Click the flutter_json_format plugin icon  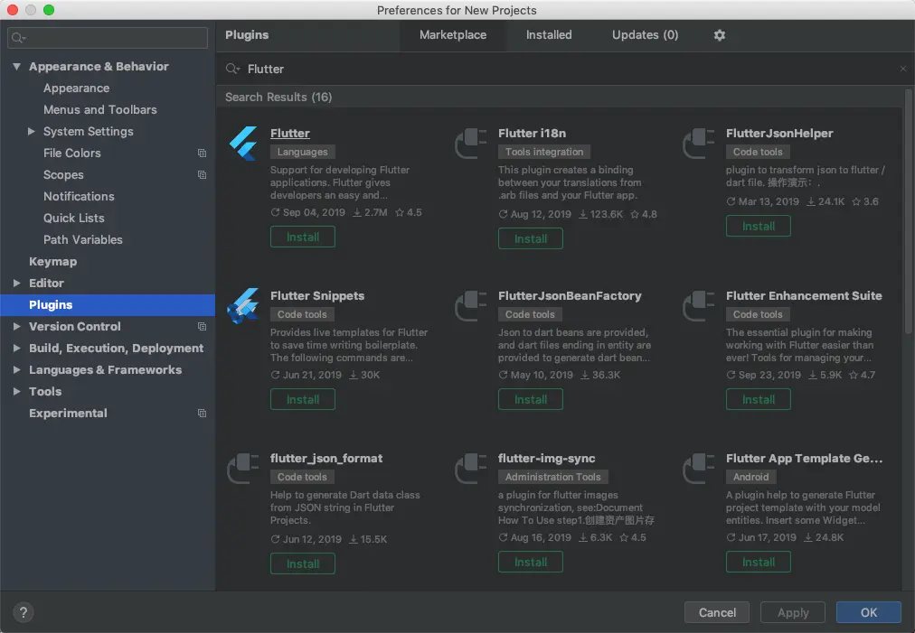click(x=242, y=468)
